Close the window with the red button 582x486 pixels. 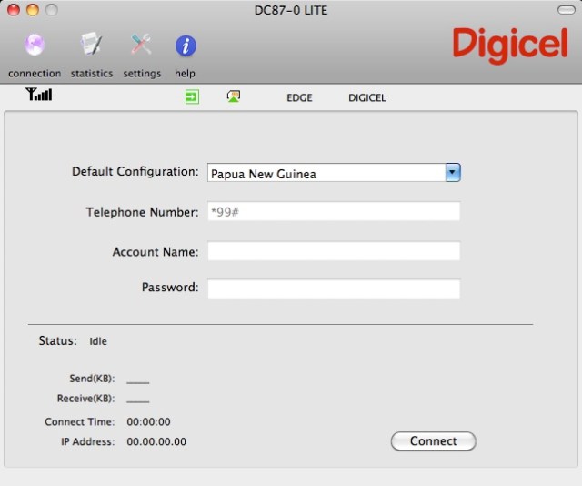click(14, 10)
